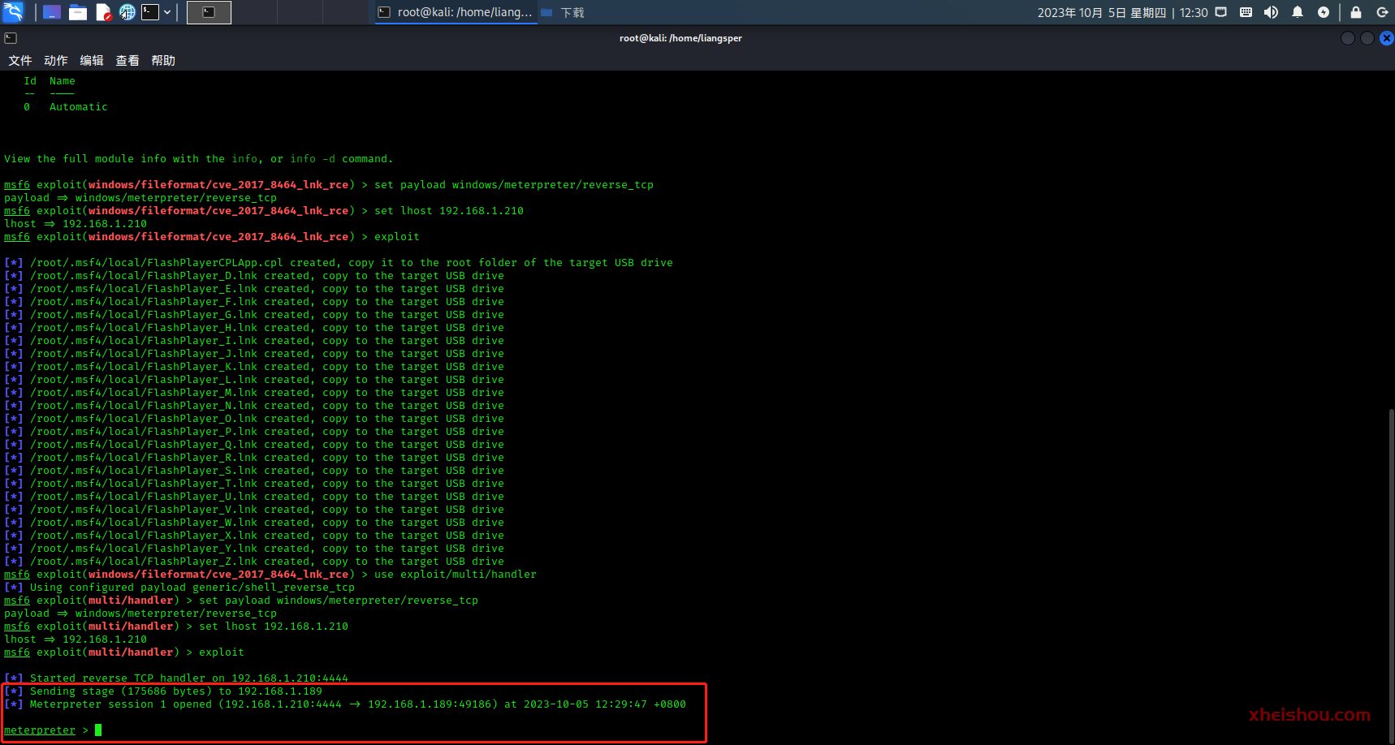
Task: Minimize the terminal window
Action: (x=1348, y=38)
